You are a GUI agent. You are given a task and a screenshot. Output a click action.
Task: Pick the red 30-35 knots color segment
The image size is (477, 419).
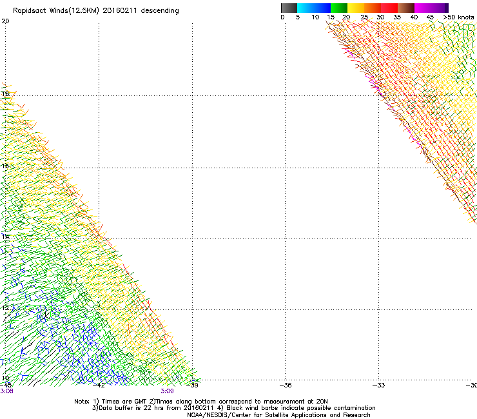coord(389,8)
